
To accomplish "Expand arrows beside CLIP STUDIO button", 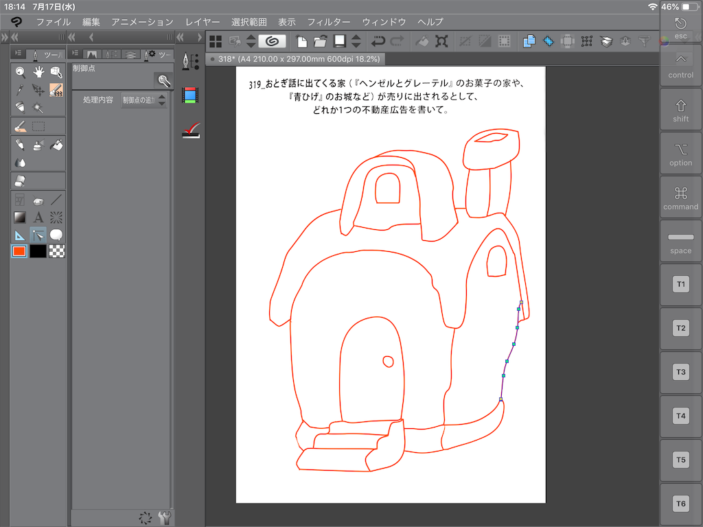I will point(251,41).
